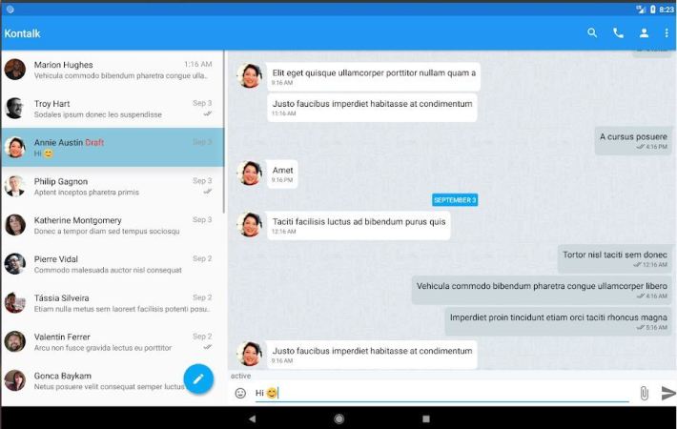
Task: Open Tássia Silveira conversation
Action: [x=113, y=302]
